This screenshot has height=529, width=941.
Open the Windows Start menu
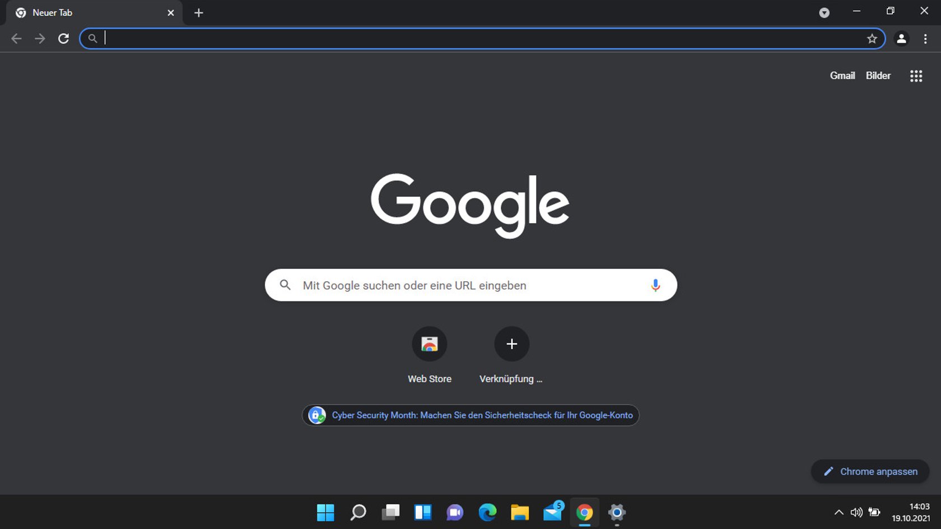coord(325,512)
